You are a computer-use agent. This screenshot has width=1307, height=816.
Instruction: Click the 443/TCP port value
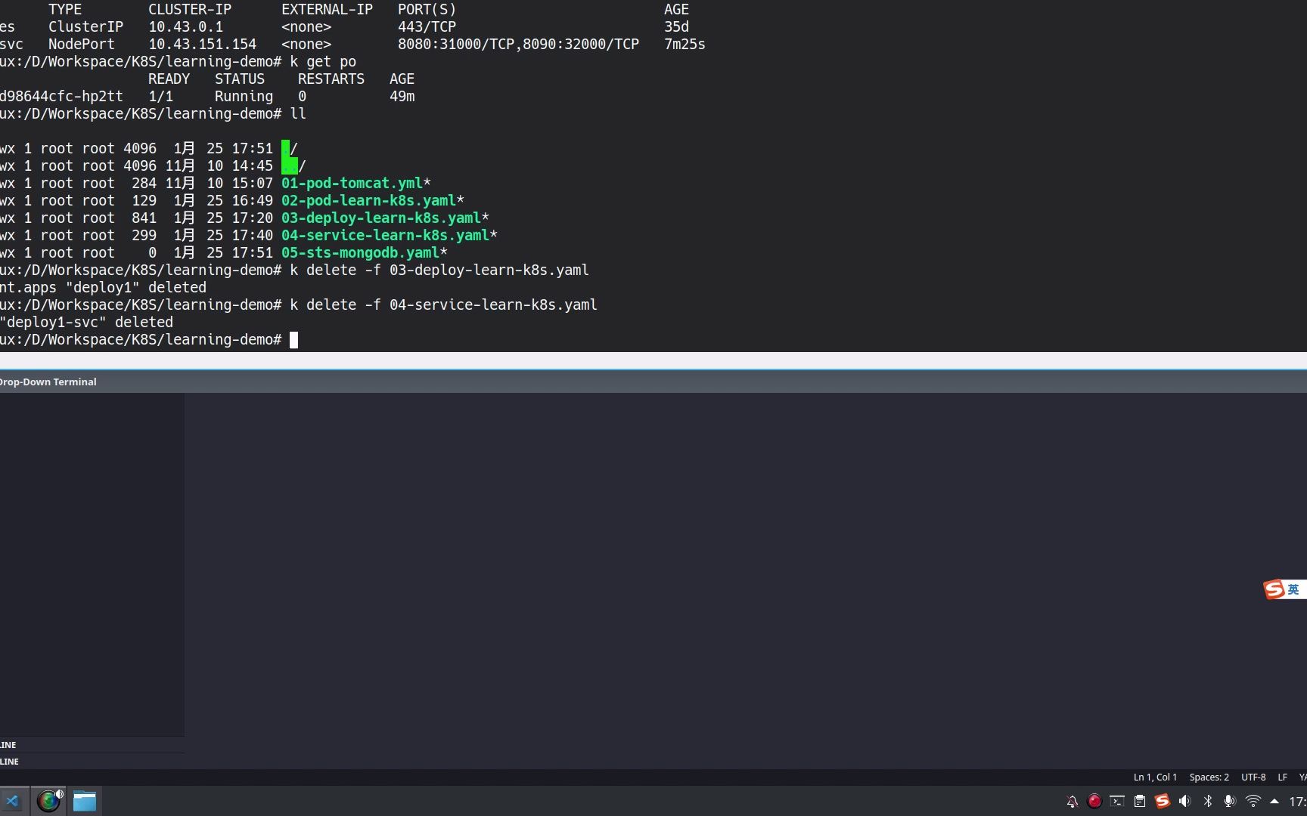pos(427,26)
